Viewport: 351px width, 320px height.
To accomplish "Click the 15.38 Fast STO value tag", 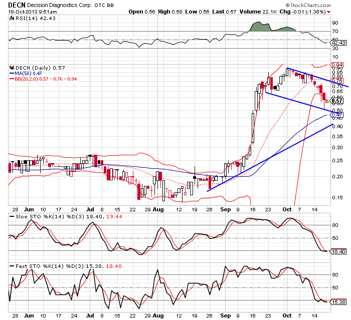I will (338, 302).
